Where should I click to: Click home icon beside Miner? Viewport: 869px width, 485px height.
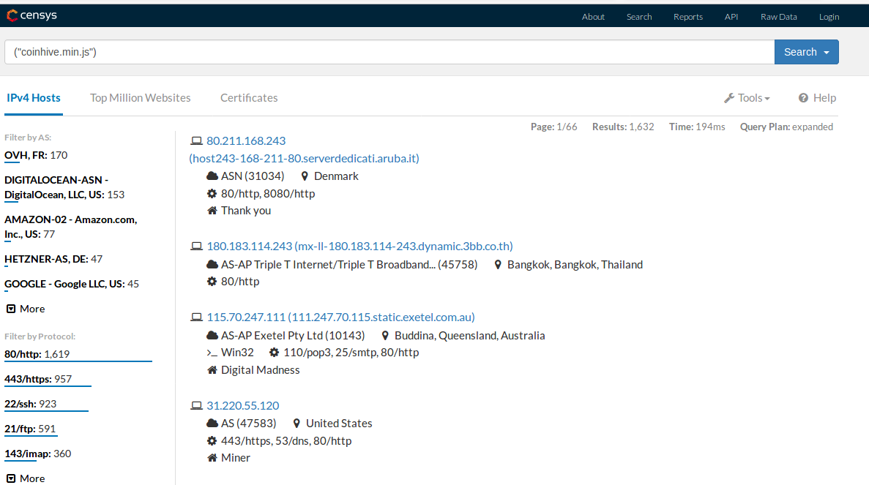pos(212,457)
